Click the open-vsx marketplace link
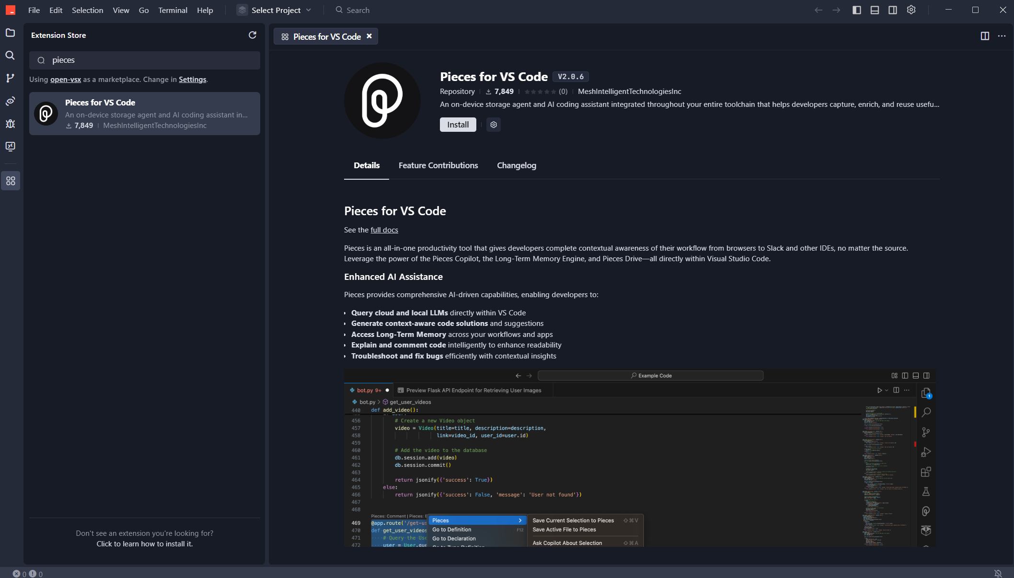The width and height of the screenshot is (1014, 578). 66,80
